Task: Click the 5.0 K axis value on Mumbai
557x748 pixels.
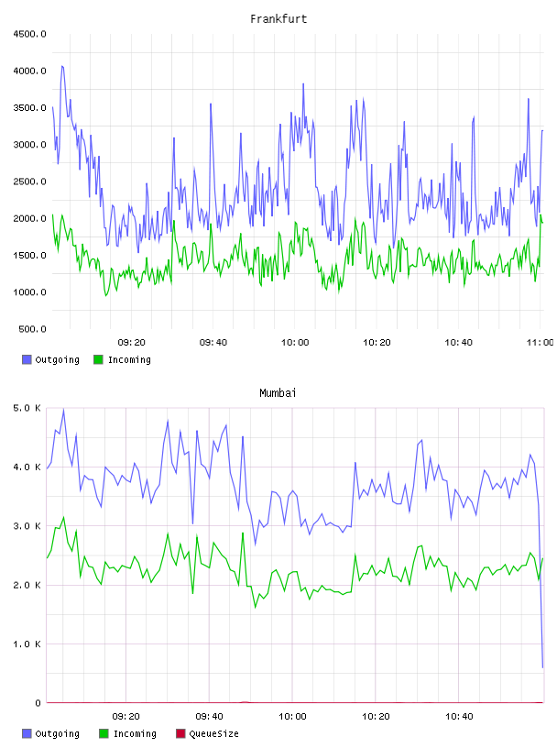Action: pyautogui.click(x=27, y=408)
